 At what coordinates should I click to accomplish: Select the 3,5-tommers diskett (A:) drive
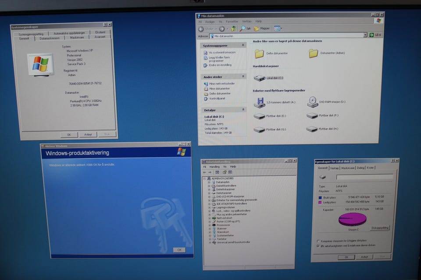point(275,103)
